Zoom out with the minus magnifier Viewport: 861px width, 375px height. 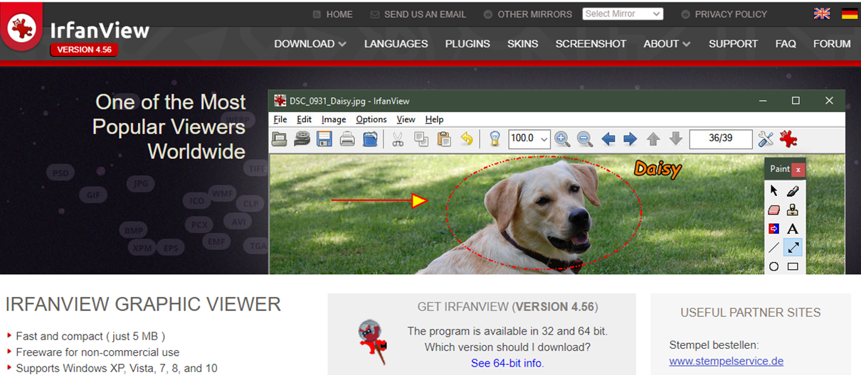point(585,139)
